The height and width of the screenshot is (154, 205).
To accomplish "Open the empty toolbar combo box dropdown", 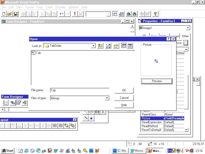I will 108,14.
